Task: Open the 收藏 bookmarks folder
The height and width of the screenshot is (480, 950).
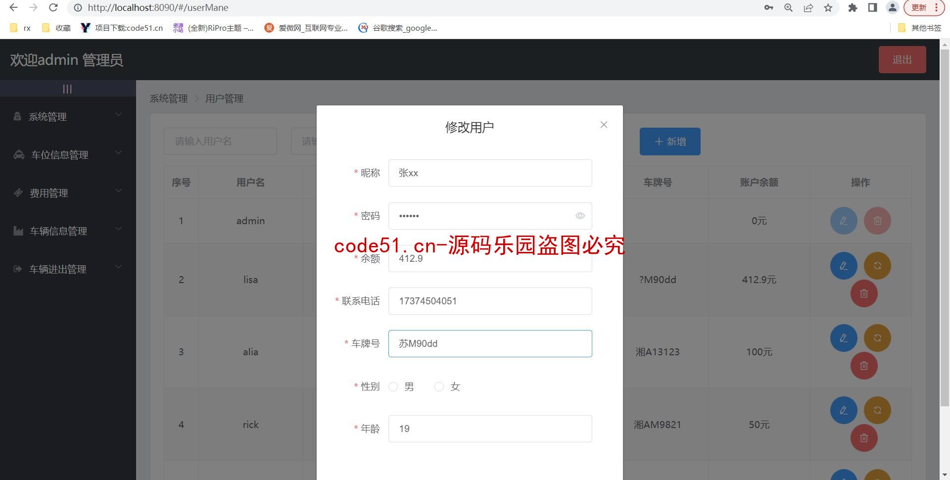Action: pyautogui.click(x=56, y=28)
